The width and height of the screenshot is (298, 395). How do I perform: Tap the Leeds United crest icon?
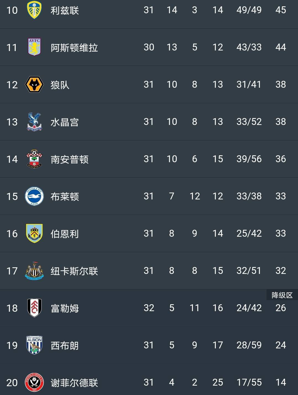tap(34, 10)
